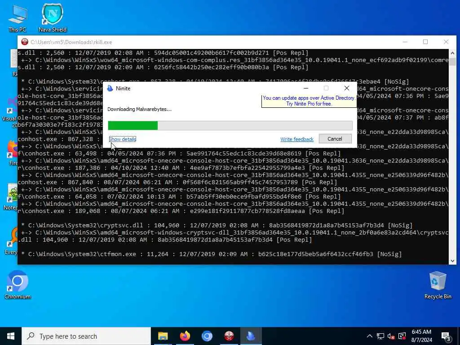Switch to Ninite in the taskbar
Viewport: 460px width, 345px height.
[x=251, y=336]
